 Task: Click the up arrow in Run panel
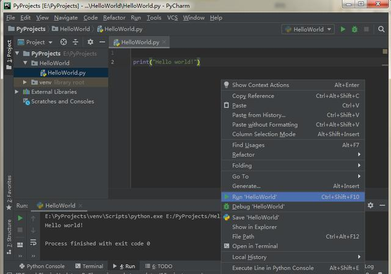tap(33, 218)
